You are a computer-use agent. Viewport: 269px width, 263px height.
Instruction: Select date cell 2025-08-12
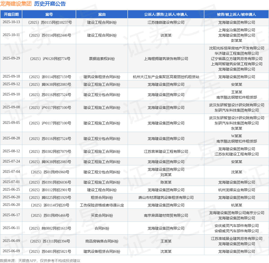click(x=11, y=151)
